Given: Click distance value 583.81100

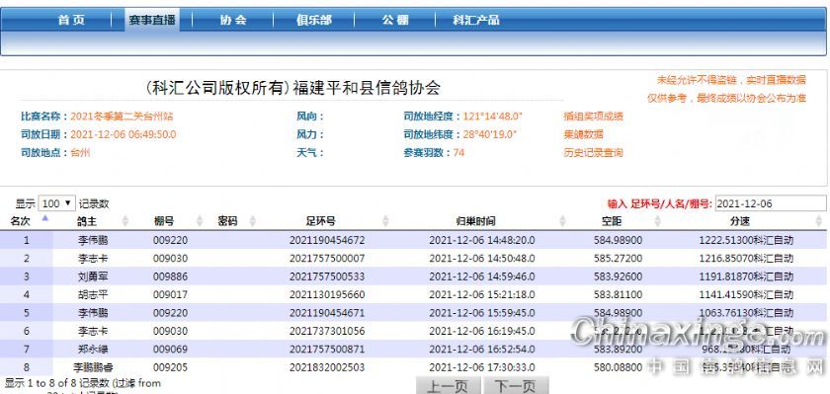Looking at the screenshot, I should (x=618, y=294).
